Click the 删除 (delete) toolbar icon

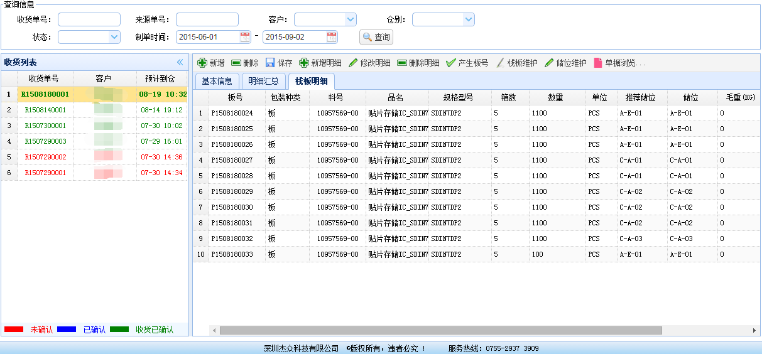click(x=236, y=63)
